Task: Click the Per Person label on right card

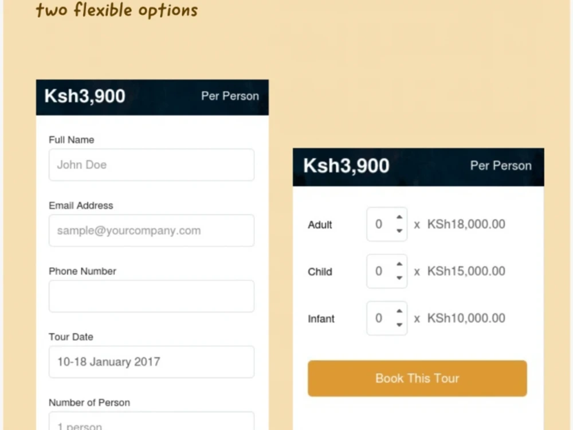Action: 500,166
